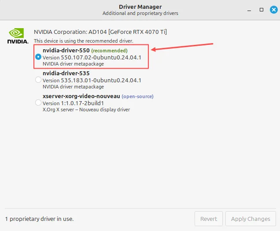Minimize the Driver Manager window
280x231 pixels.
249,11
